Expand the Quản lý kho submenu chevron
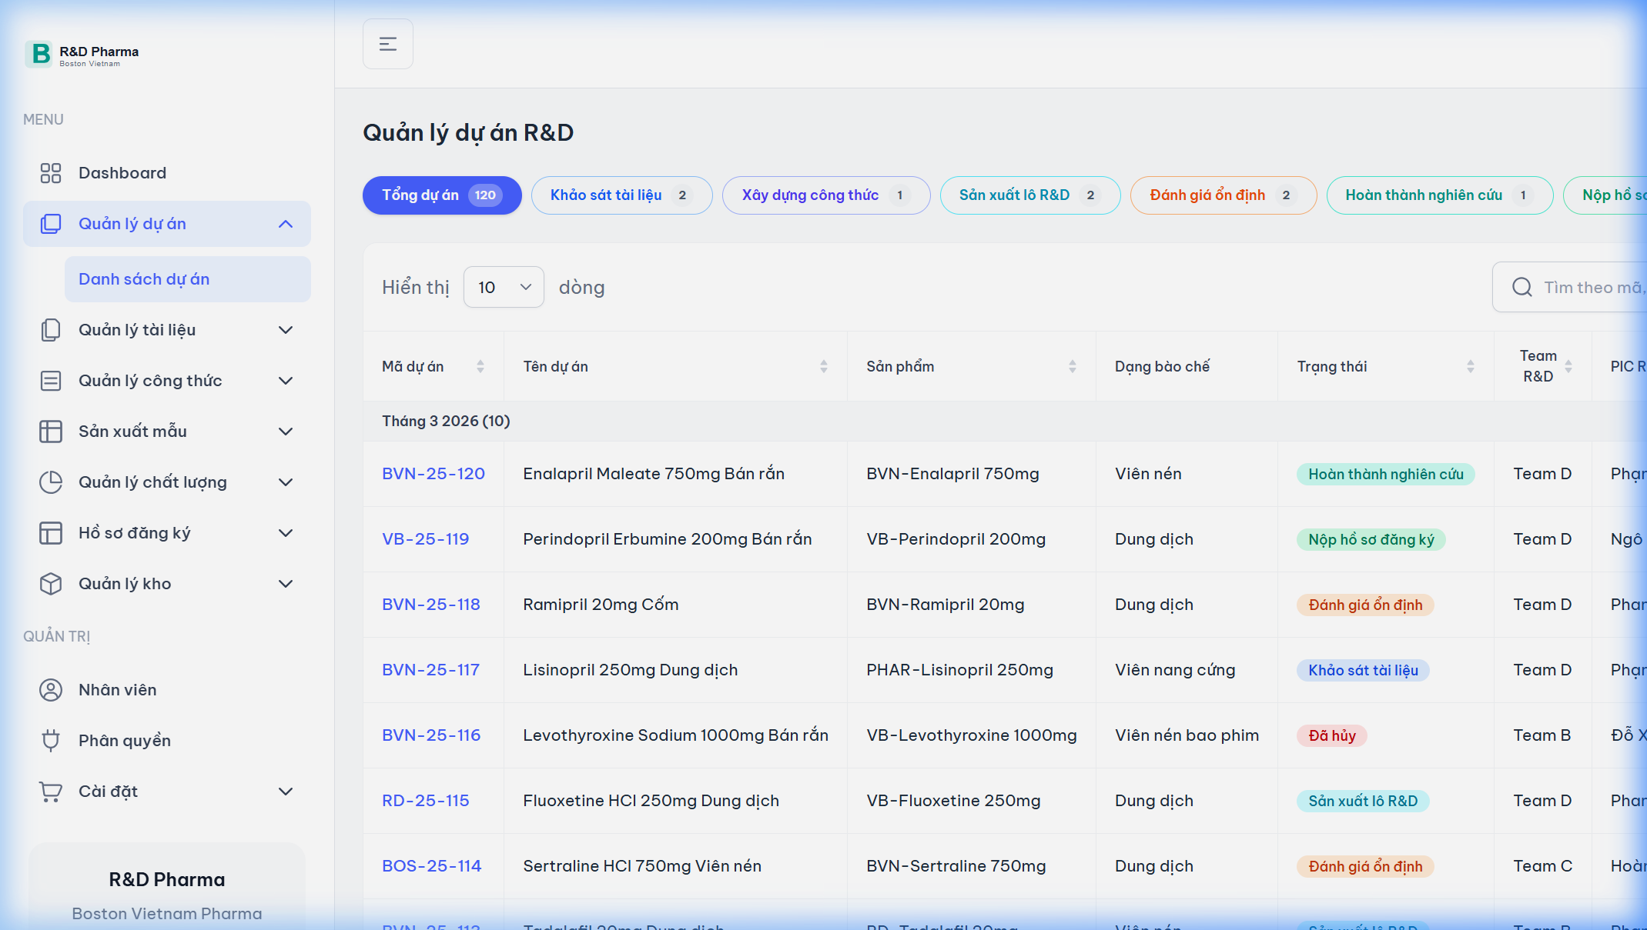The width and height of the screenshot is (1647, 930). point(286,583)
